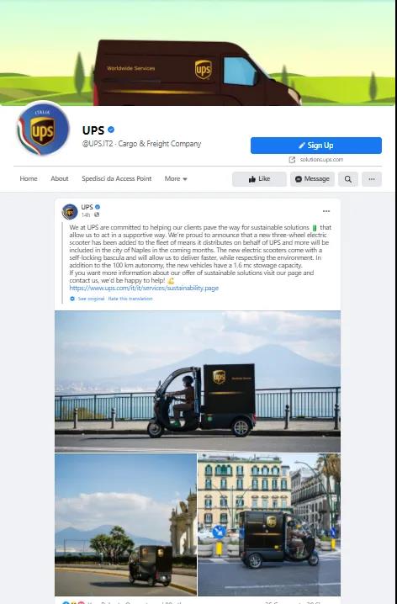The image size is (397, 604).
Task: Open the post options three-dot menu
Action: click(326, 211)
